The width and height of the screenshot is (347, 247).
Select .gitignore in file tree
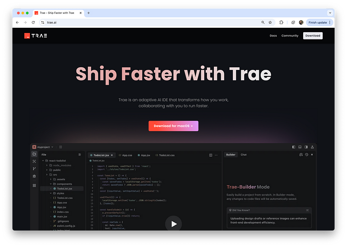click(x=62, y=221)
